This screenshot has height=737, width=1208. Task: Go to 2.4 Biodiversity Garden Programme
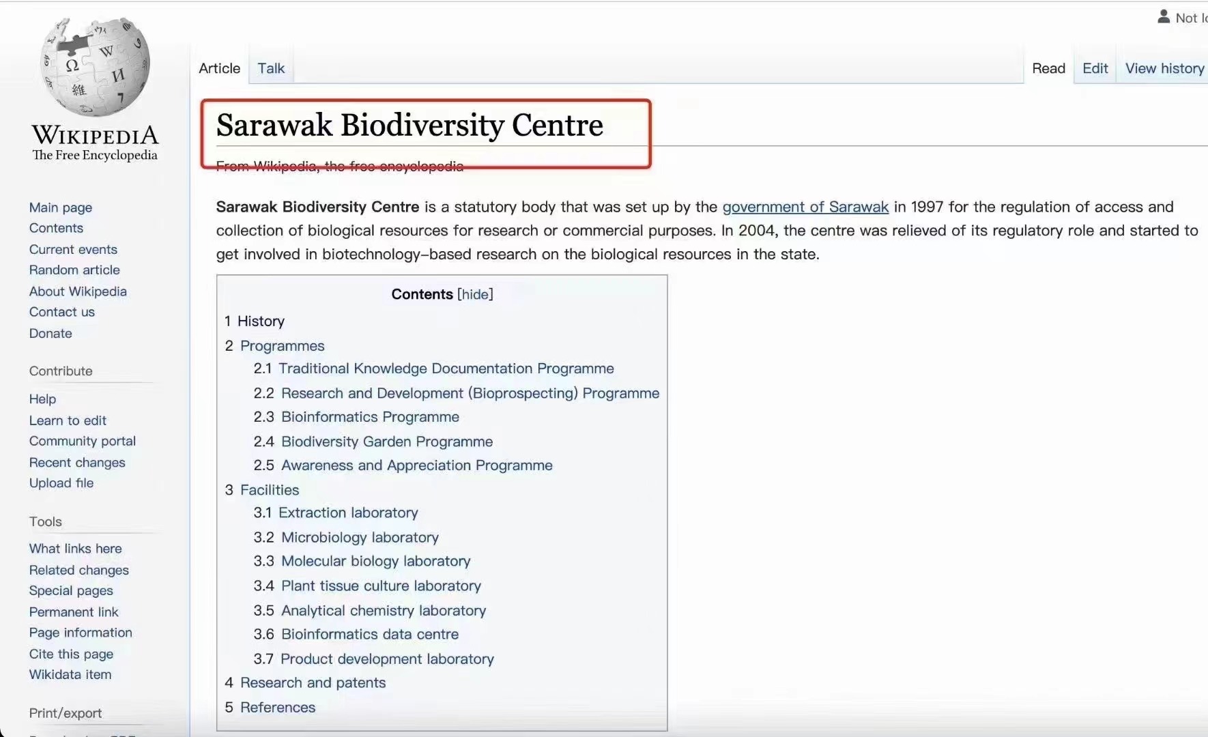373,442
